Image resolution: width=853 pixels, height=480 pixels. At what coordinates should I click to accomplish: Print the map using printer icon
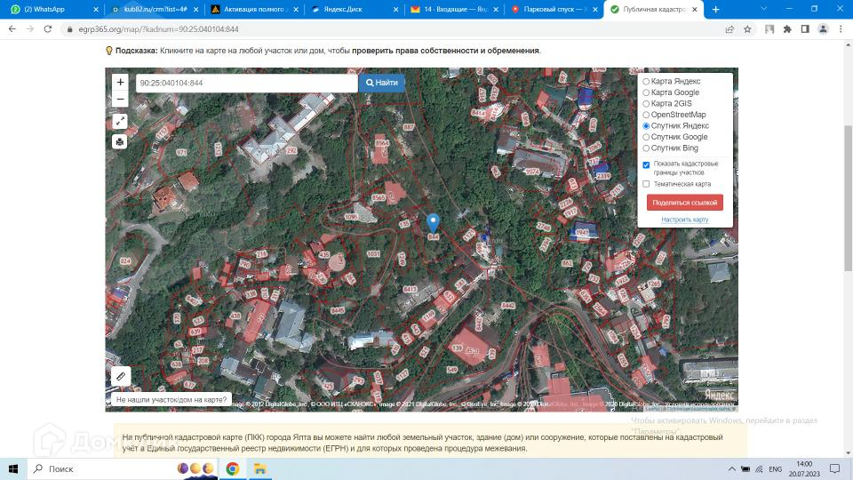point(120,141)
